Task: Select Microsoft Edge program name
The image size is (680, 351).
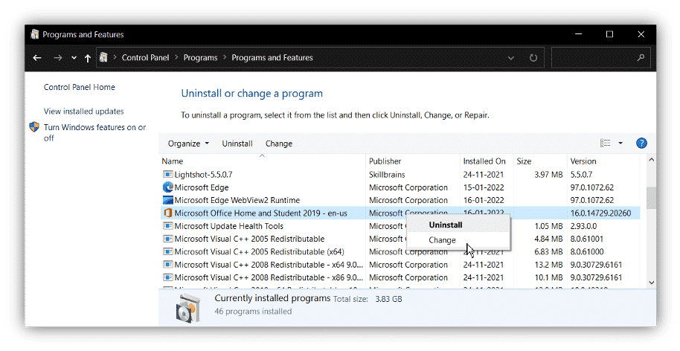Action: [202, 187]
